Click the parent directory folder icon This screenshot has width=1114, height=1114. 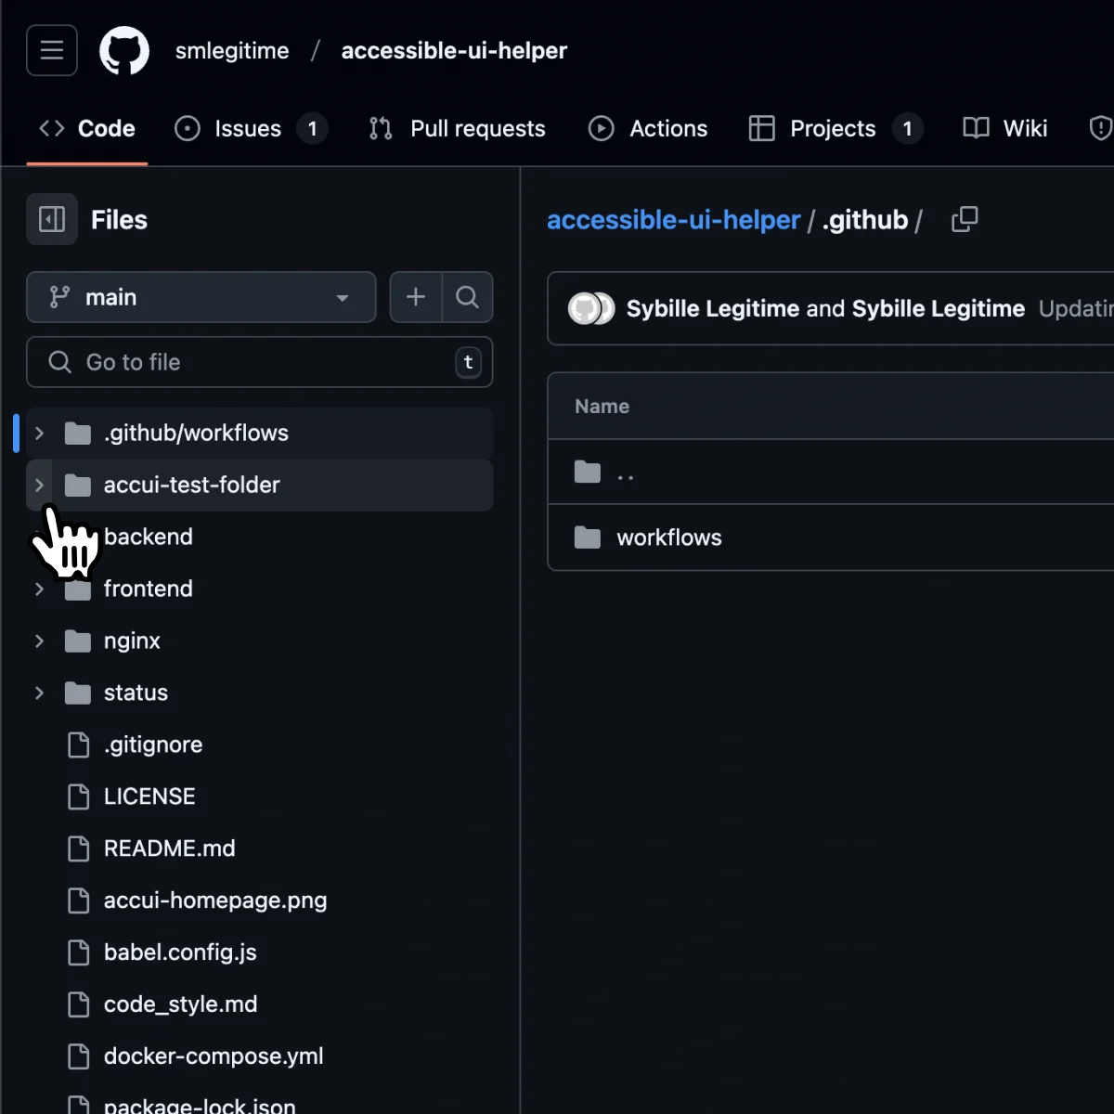(588, 472)
